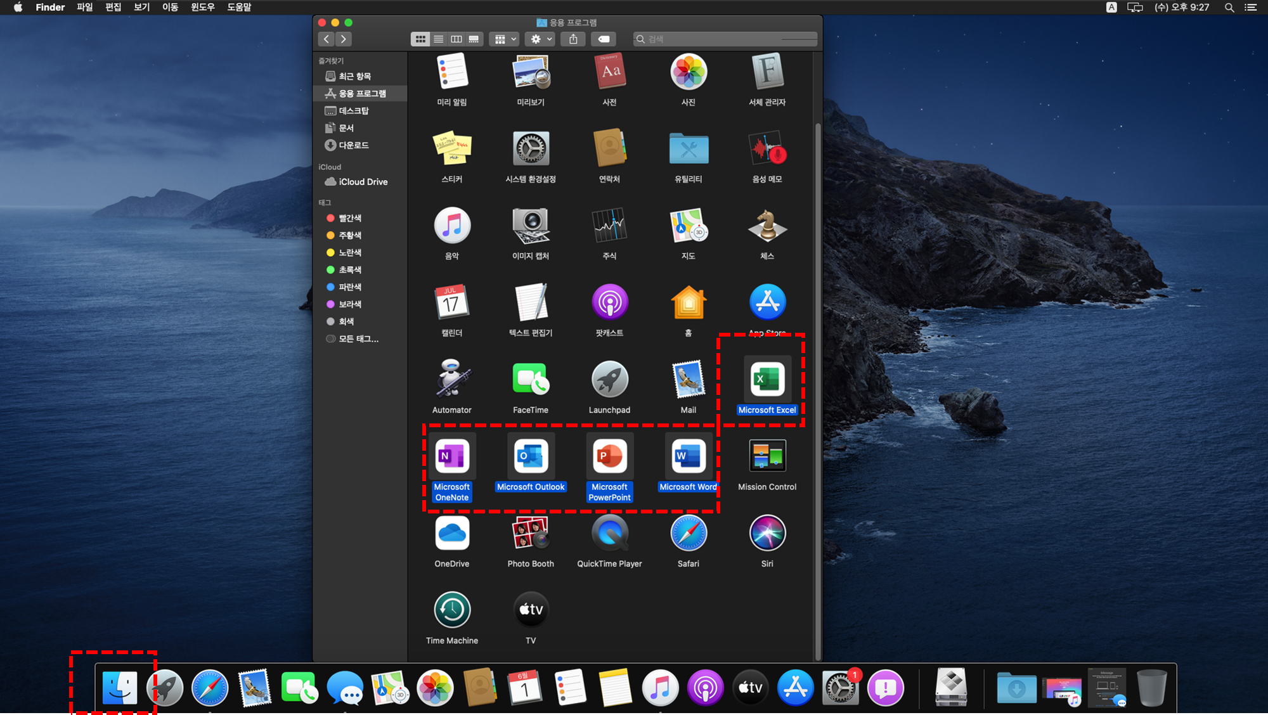The image size is (1268, 715).
Task: Select the 이미지 캡처 app icon
Action: (531, 226)
